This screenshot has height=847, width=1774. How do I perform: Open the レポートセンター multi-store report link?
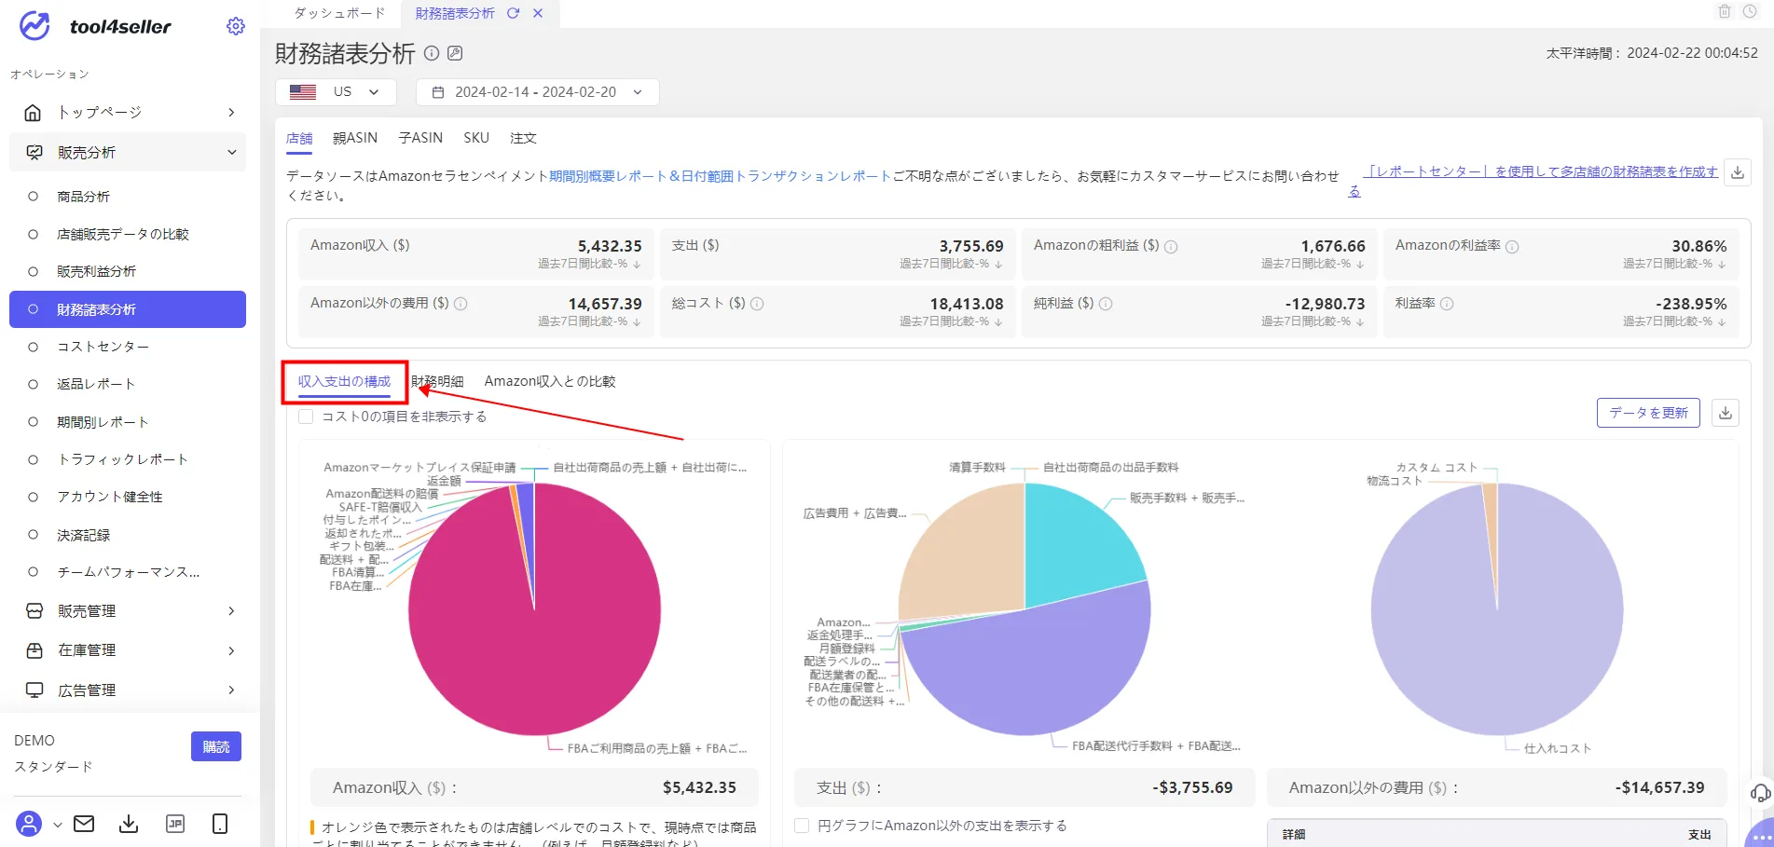[1540, 172]
